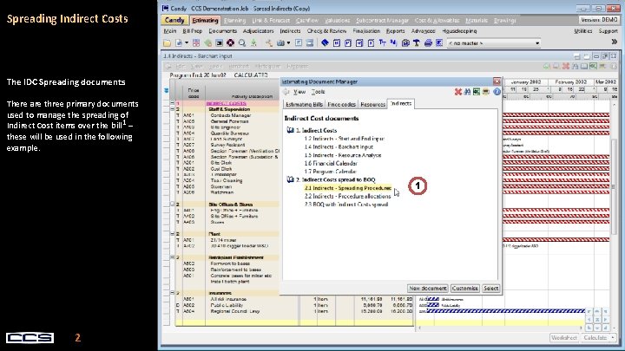Open the Cashflow ribbon tab

(x=307, y=20)
